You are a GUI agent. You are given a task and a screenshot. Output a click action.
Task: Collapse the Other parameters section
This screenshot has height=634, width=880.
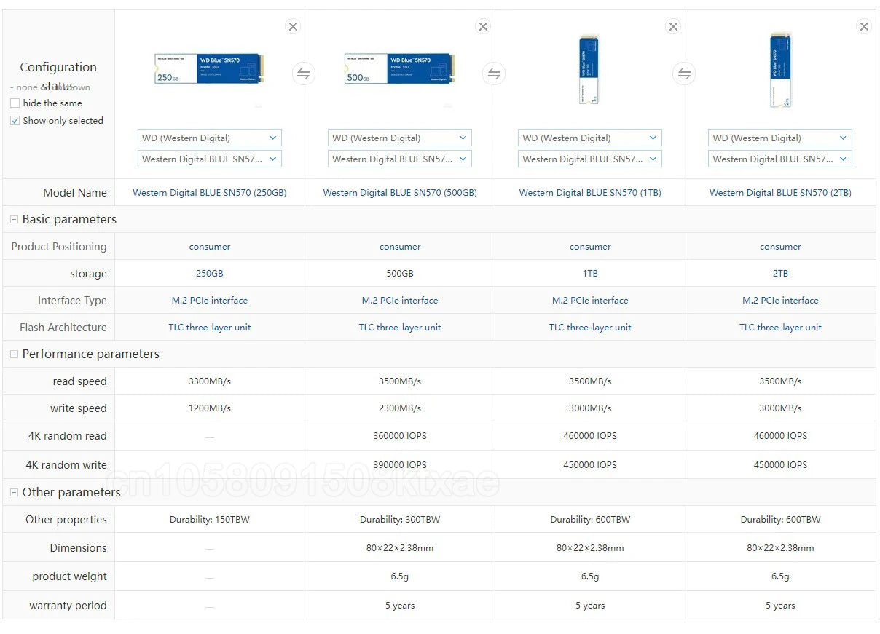tap(14, 493)
